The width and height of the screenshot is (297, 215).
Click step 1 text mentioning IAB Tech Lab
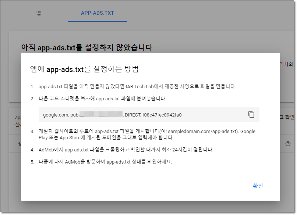137,86
